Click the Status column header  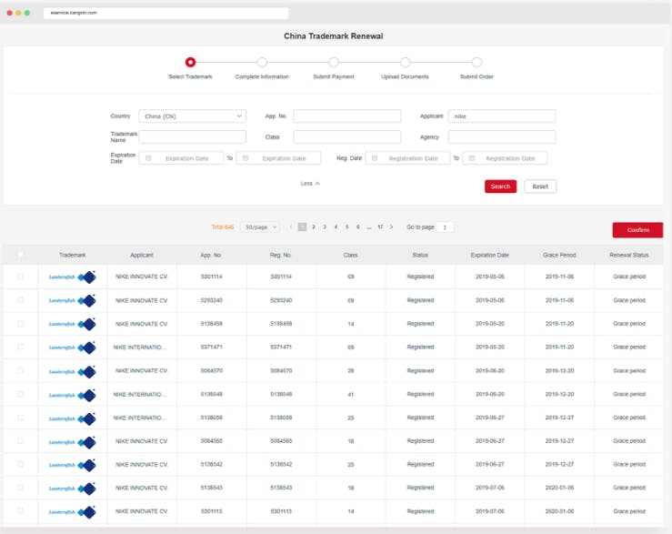click(x=420, y=256)
